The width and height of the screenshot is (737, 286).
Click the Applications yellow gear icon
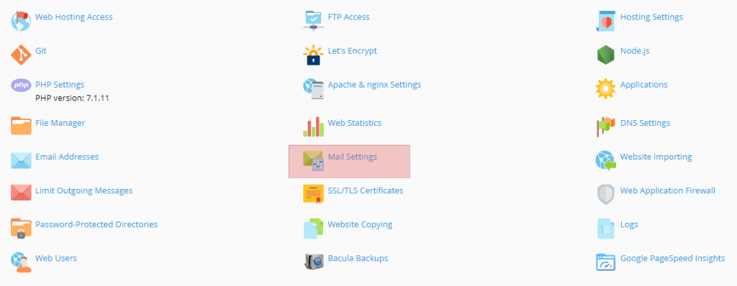pyautogui.click(x=605, y=89)
